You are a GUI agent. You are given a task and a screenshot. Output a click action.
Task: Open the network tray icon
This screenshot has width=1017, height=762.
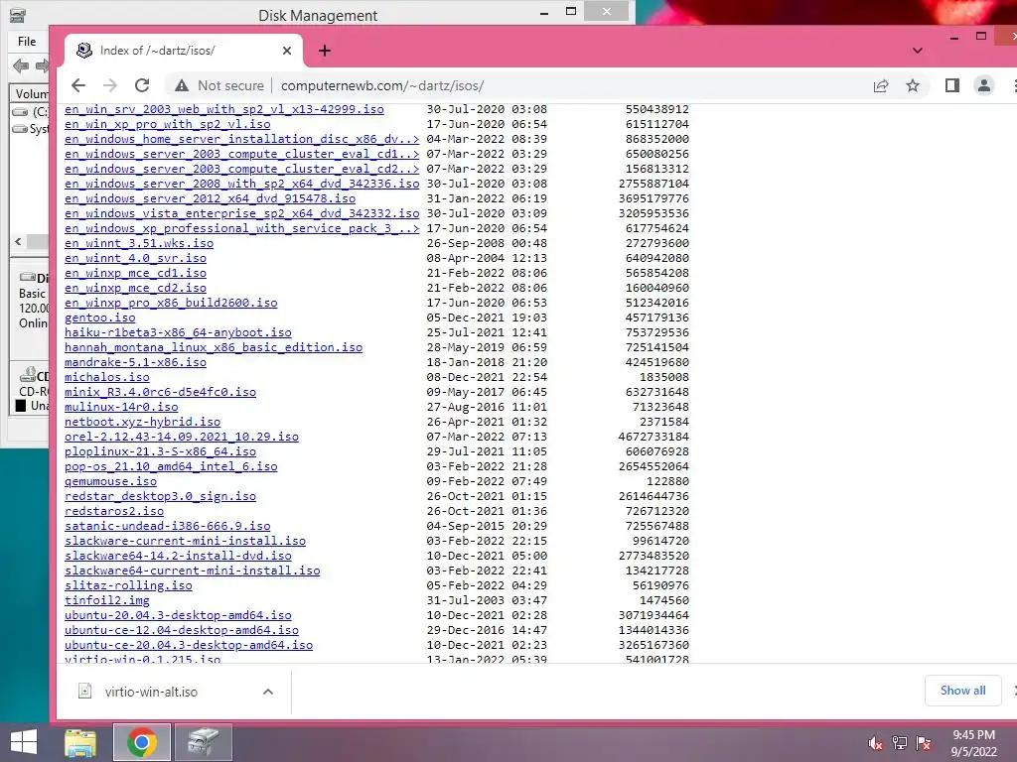point(900,743)
